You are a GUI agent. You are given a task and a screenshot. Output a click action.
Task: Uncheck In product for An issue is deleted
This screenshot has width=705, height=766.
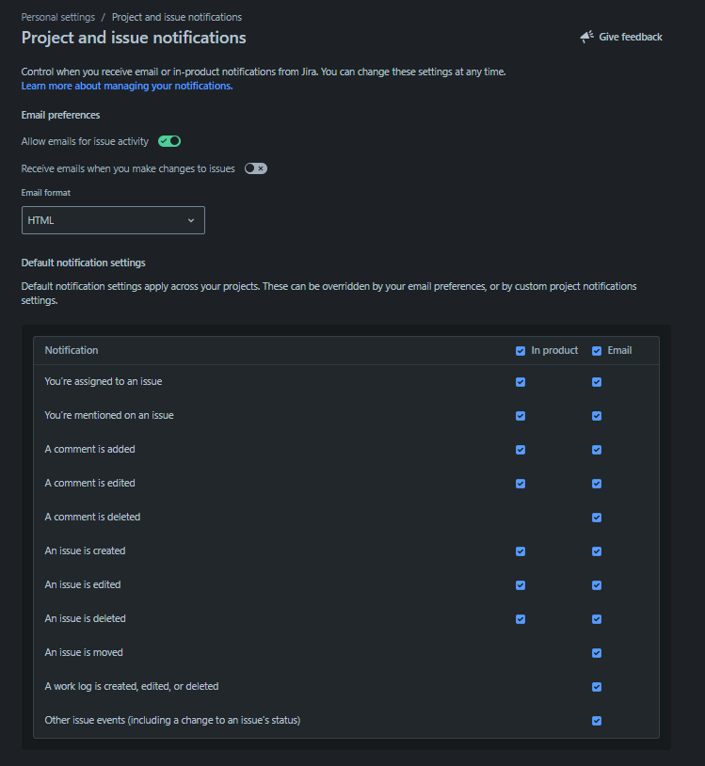[521, 619]
